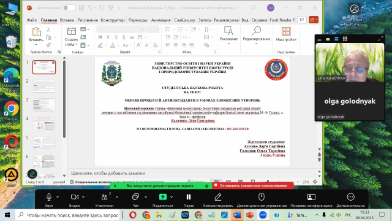This screenshot has width=392, height=221.
Task: Open the font name combo box
Action: [121, 29]
